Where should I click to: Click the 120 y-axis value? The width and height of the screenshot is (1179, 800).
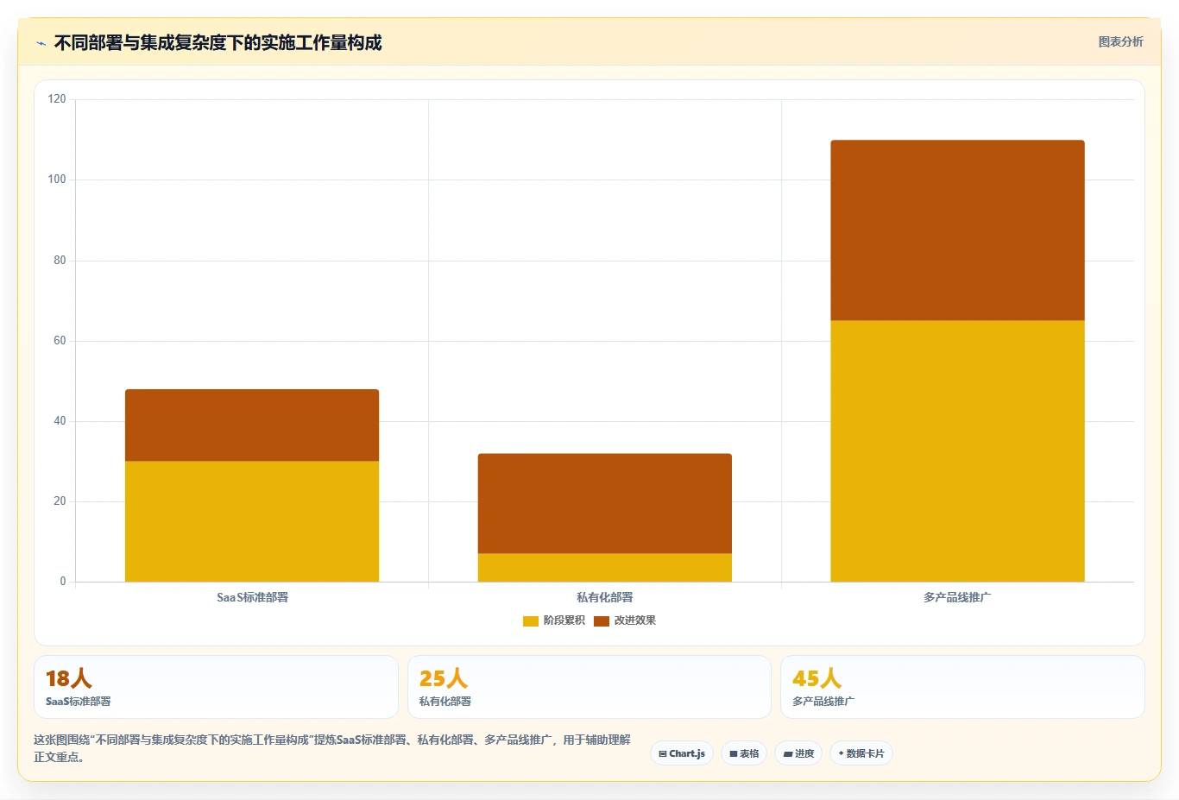(x=57, y=99)
